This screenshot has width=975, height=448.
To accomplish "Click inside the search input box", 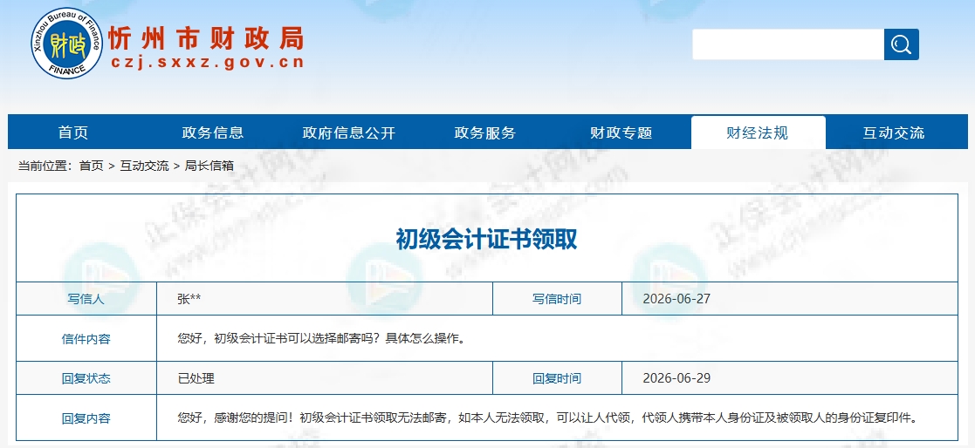I will click(788, 44).
